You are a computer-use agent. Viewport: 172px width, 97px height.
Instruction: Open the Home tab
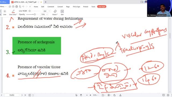(36, 7)
